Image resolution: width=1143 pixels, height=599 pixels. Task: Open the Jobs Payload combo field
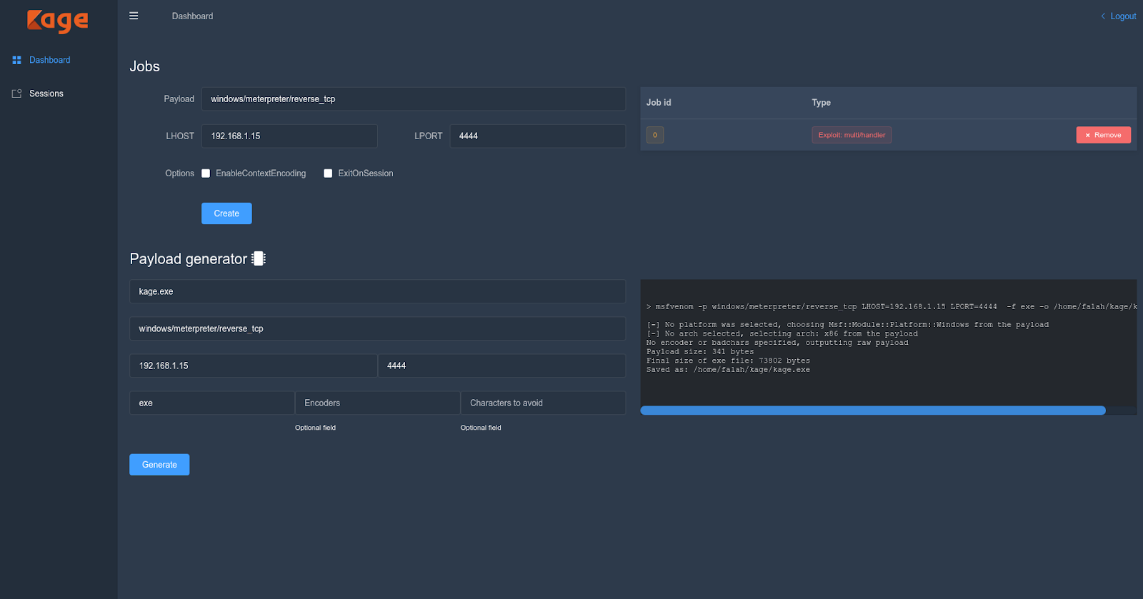click(x=414, y=99)
